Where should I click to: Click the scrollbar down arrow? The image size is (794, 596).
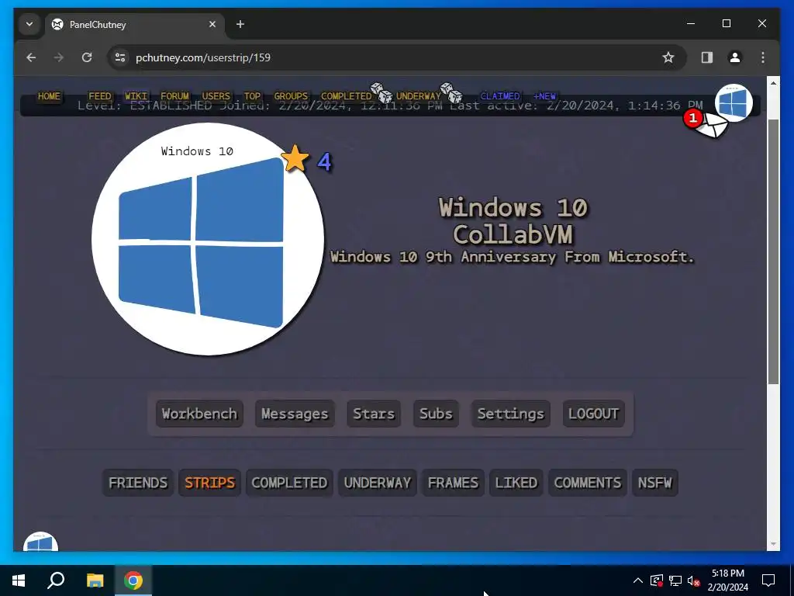(773, 544)
